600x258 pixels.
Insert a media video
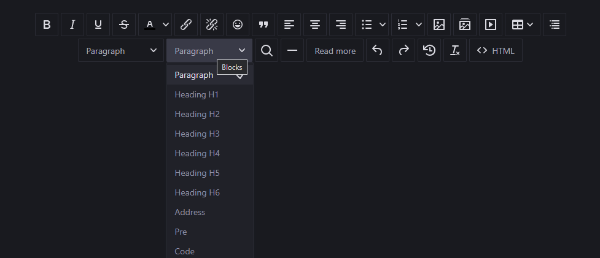click(491, 25)
